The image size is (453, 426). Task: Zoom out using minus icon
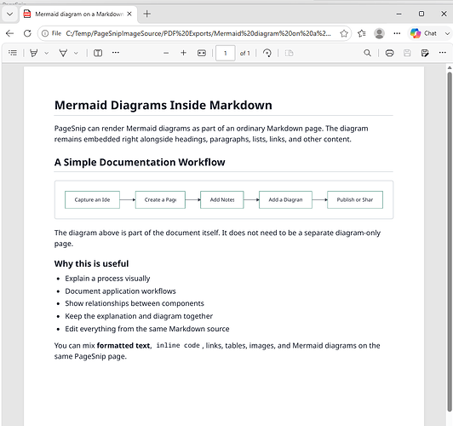[166, 53]
